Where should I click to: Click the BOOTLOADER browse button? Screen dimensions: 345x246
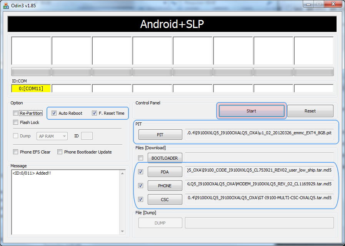pos(165,158)
